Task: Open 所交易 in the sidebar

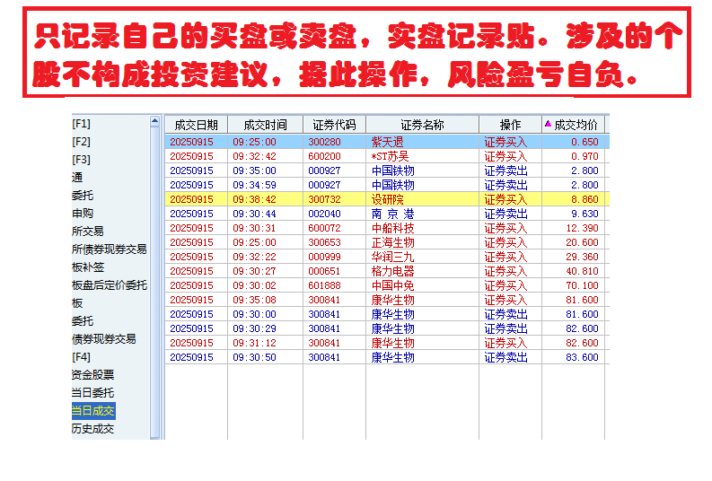Action: click(88, 232)
